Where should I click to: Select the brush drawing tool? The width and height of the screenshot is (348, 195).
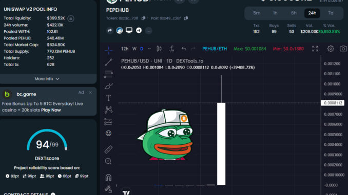108,86
